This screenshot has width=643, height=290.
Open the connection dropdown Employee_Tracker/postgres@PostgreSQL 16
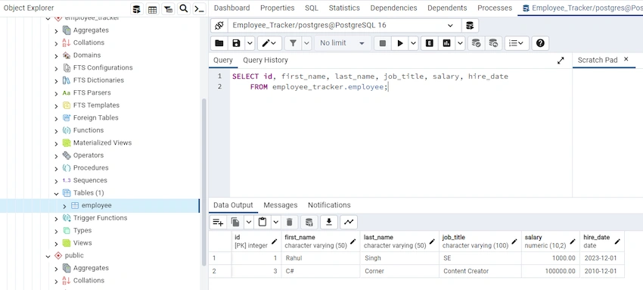(344, 26)
